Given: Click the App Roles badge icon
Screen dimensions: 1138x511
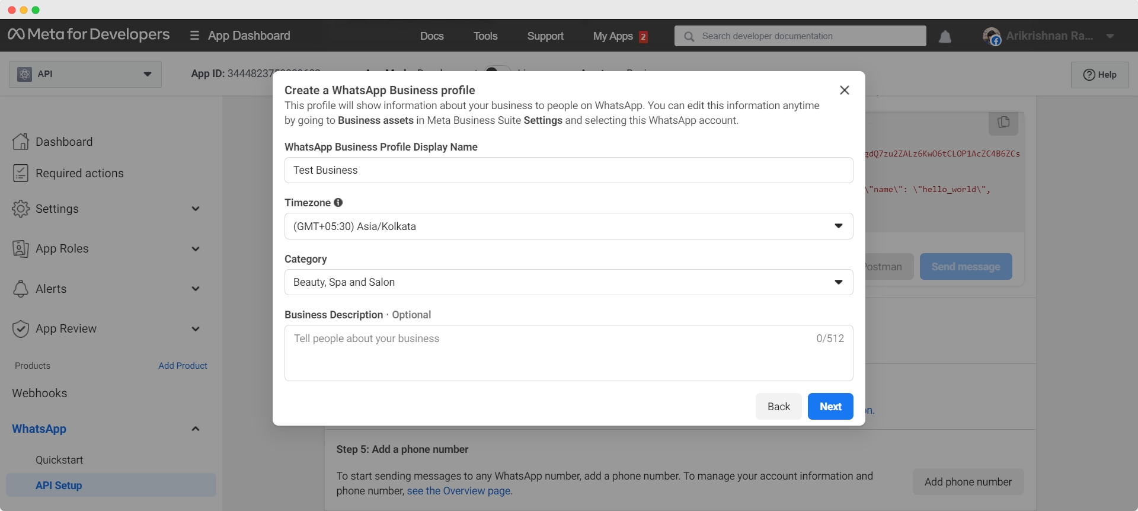Looking at the screenshot, I should (x=21, y=248).
